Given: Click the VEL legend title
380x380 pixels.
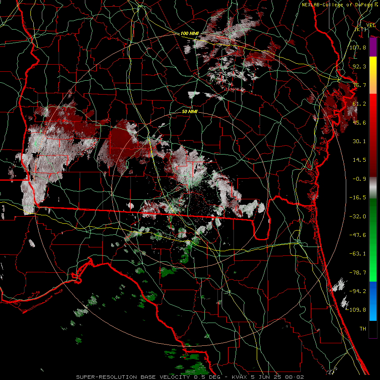Looking at the screenshot, I should coord(371,25).
